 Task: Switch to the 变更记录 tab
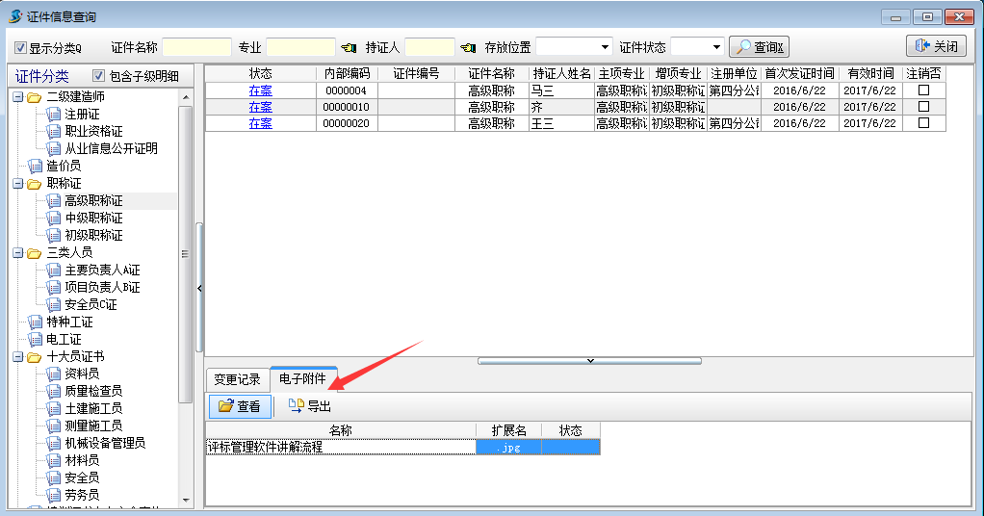click(237, 379)
